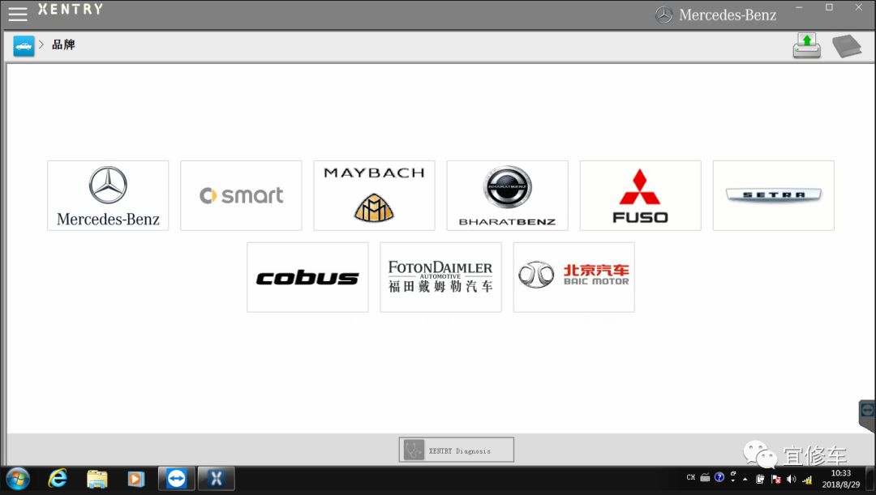Image resolution: width=876 pixels, height=495 pixels.
Task: Open the Foton Daimler brand tile
Action: coord(440,277)
